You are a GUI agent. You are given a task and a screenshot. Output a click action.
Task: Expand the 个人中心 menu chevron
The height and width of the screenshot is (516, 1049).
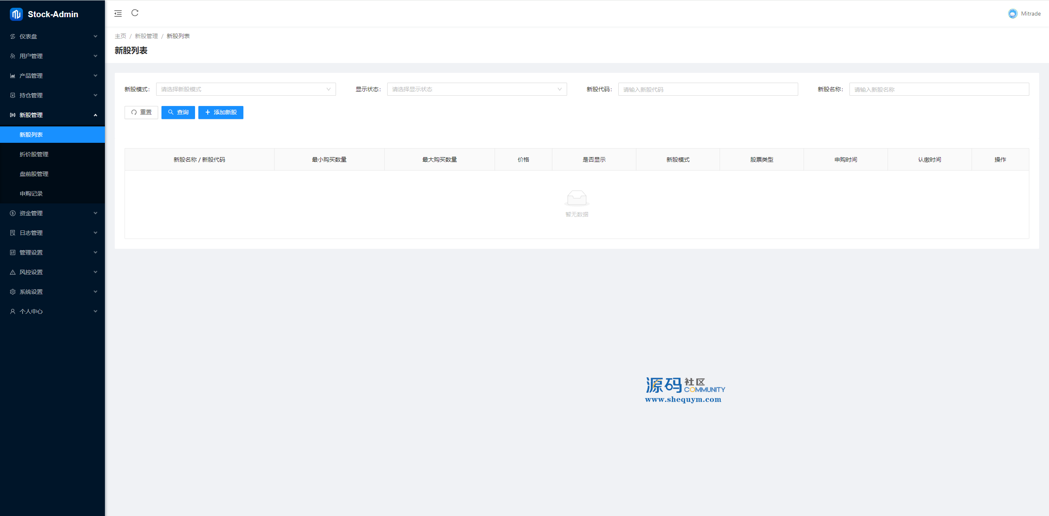click(95, 311)
